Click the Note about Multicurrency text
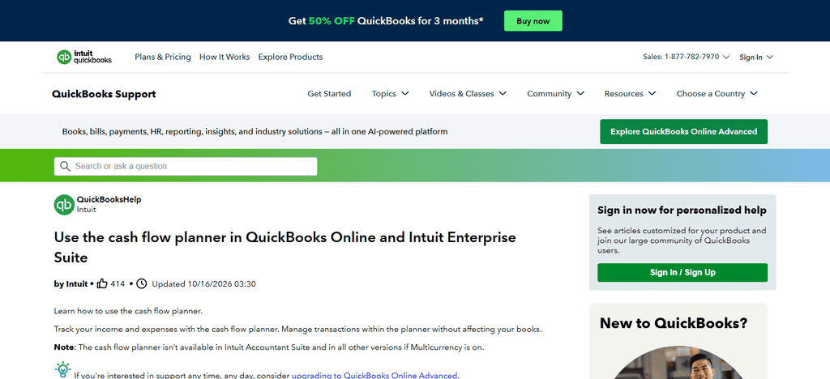This screenshot has height=379, width=830. pos(269,347)
